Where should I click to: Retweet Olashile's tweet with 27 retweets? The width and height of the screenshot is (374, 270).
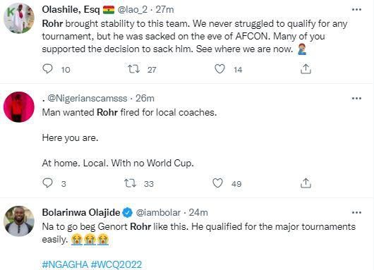[x=133, y=69]
